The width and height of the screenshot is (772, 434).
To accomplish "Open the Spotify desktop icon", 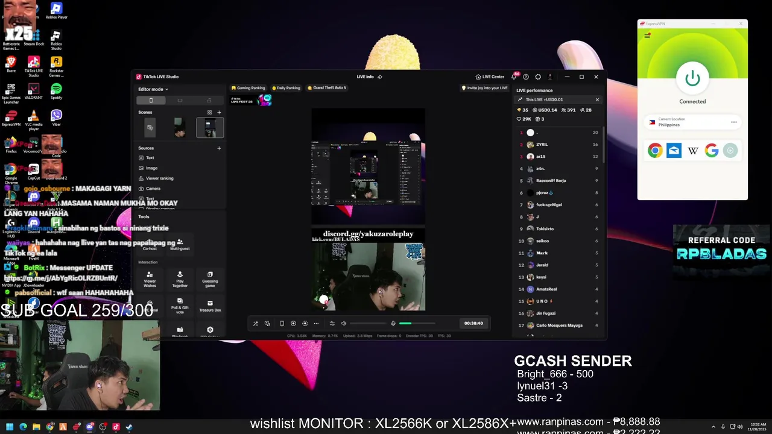I will [56, 91].
